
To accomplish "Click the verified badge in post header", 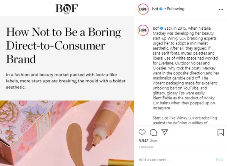I will (161, 9).
